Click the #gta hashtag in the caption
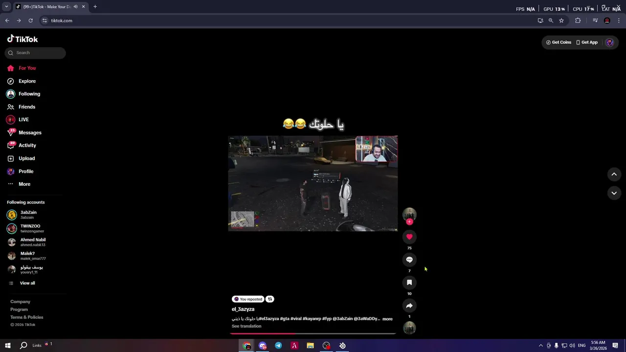 [284, 319]
